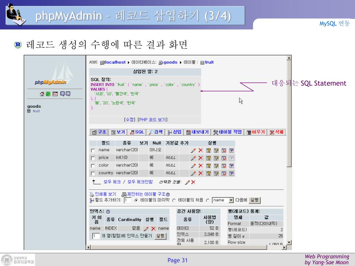This screenshot has width=355, height=266.
Task: Drop selected fields X icon after 선택한 것을
Action: 193,182
